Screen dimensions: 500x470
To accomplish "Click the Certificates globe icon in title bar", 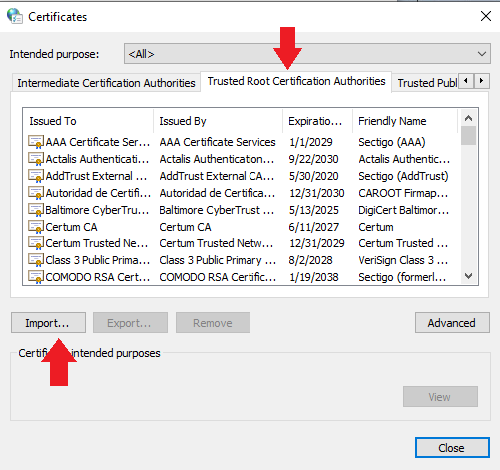I will click(x=15, y=16).
